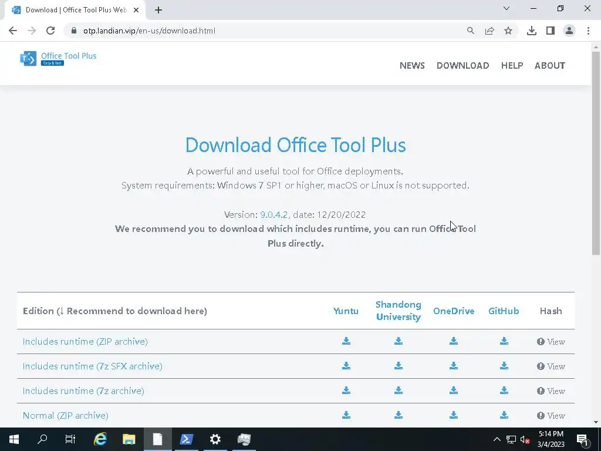Open PowerShell from taskbar
This screenshot has height=451, width=601.
(x=186, y=439)
